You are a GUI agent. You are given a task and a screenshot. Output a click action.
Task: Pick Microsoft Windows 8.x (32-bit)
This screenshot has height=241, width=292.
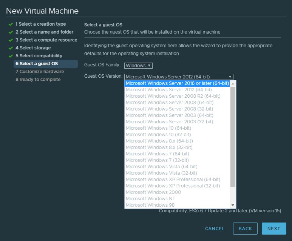pos(177,147)
